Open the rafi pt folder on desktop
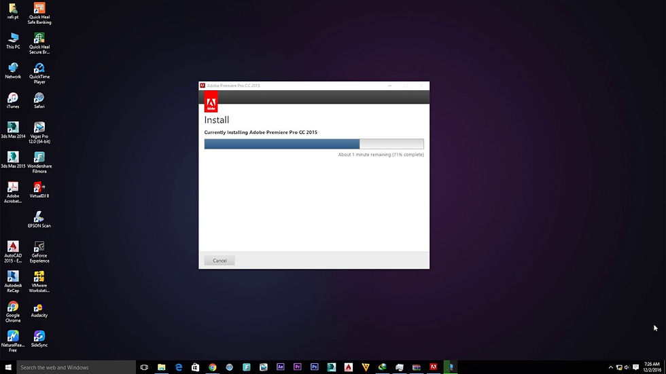666x374 pixels. [13, 11]
